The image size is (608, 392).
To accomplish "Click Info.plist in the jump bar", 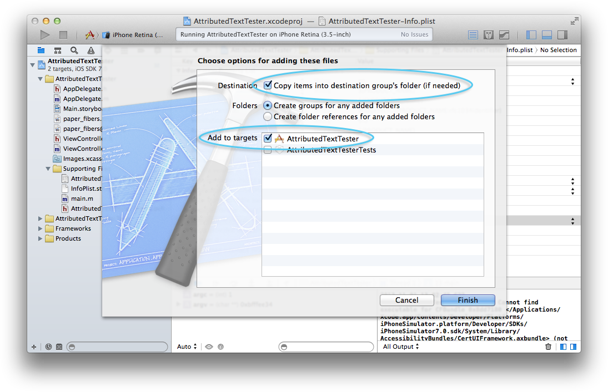I will click(x=520, y=50).
